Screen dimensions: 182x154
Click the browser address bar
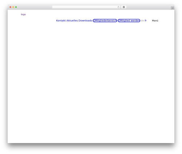86,7
